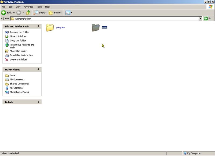The width and height of the screenshot is (215, 156).
Task: Collapse the Other Places panel
Action: click(x=38, y=69)
